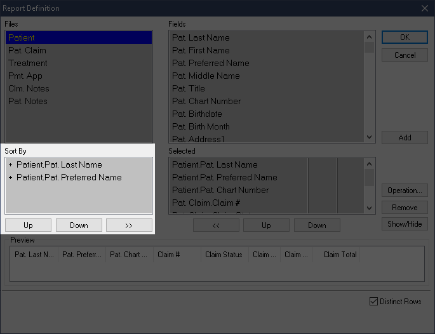This screenshot has height=334, width=435.
Task: Move sort item Up in Sort By
Action: pos(28,225)
